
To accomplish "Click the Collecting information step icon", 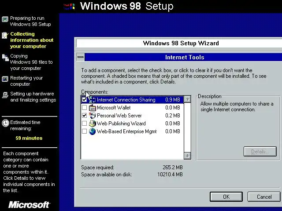I will coord(5,35).
